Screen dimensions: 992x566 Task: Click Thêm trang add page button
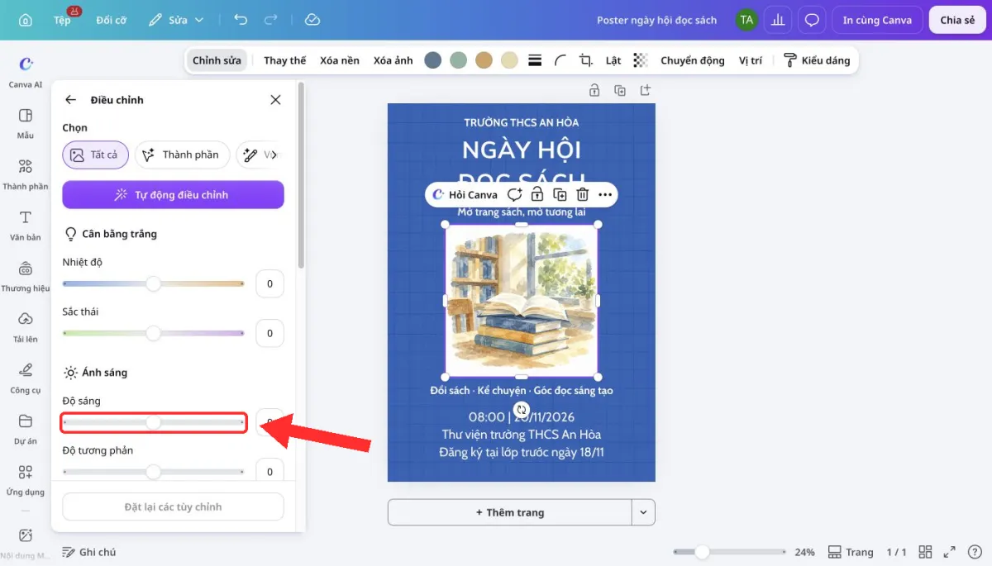(510, 512)
